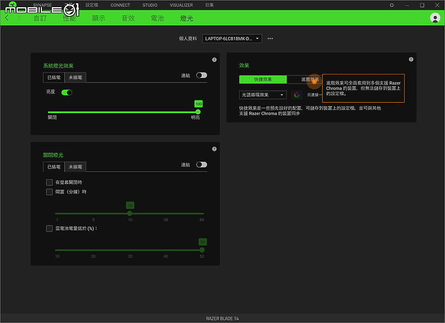Screen dimensions: 445x323
Task: Open the CONNECT top menu
Action: point(120,5)
